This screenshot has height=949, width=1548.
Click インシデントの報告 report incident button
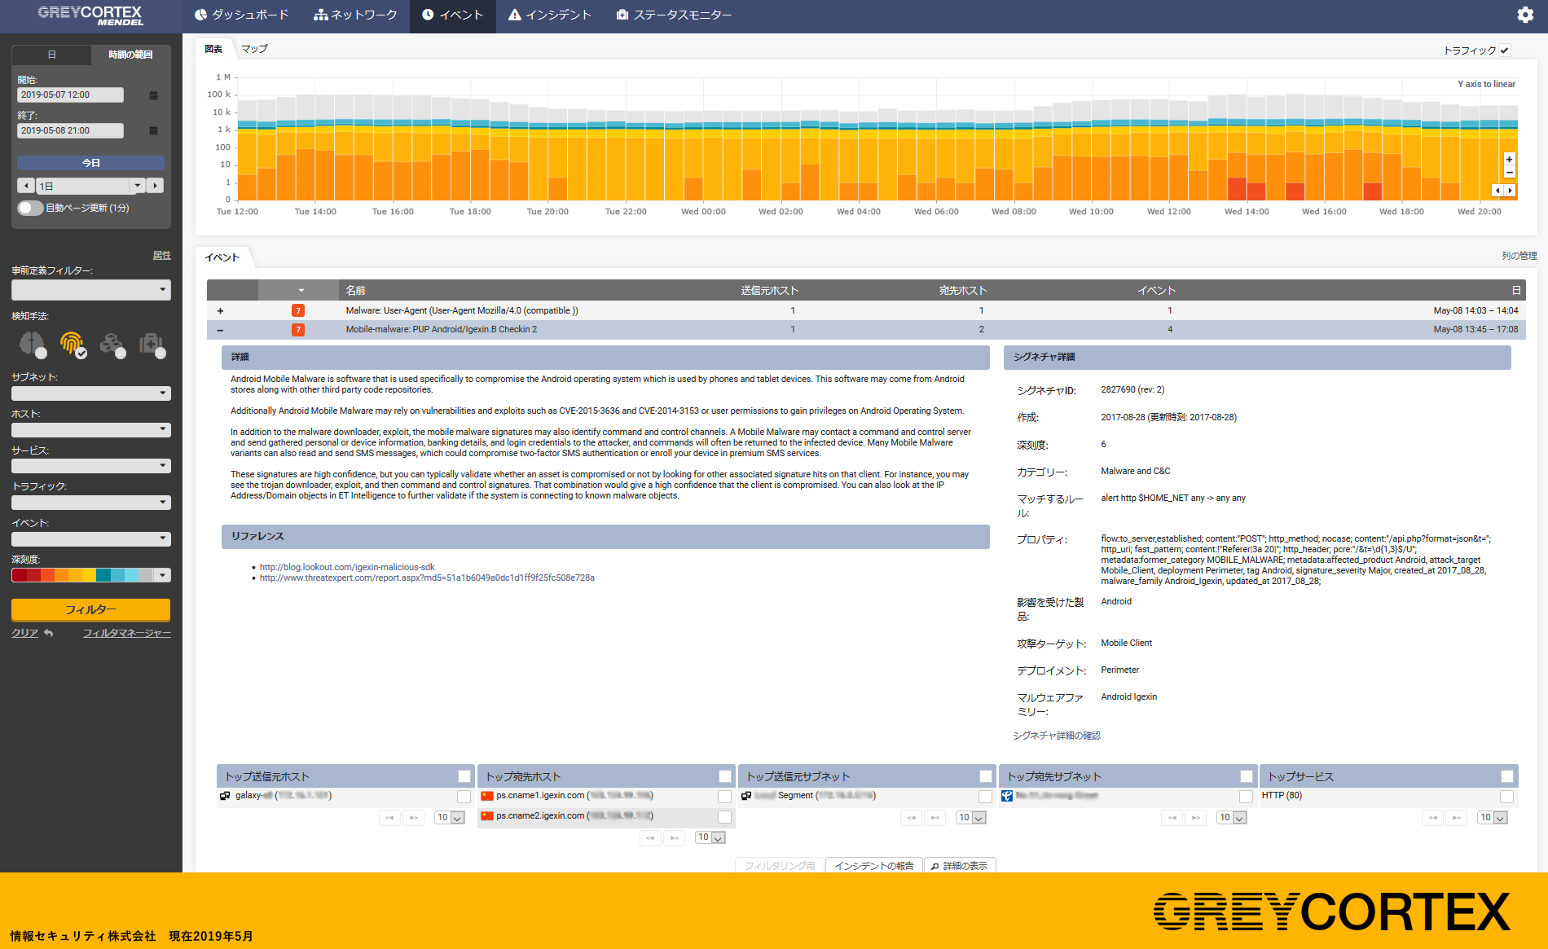(874, 865)
